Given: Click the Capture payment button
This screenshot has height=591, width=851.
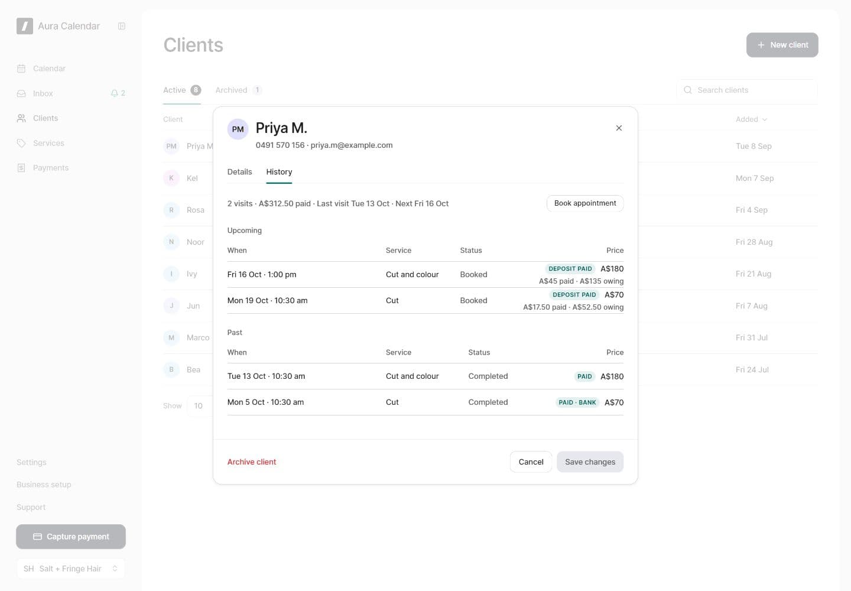Looking at the screenshot, I should pos(71,537).
